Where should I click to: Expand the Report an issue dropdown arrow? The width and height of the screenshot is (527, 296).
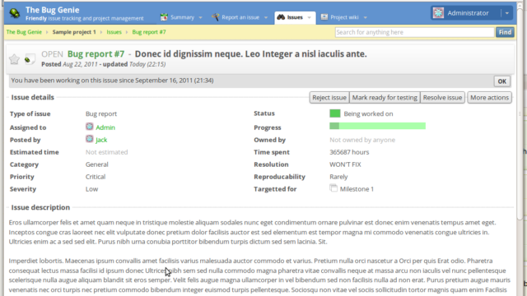click(266, 17)
